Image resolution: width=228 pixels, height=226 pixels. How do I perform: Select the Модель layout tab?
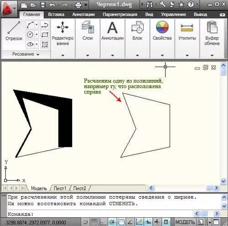click(39, 189)
